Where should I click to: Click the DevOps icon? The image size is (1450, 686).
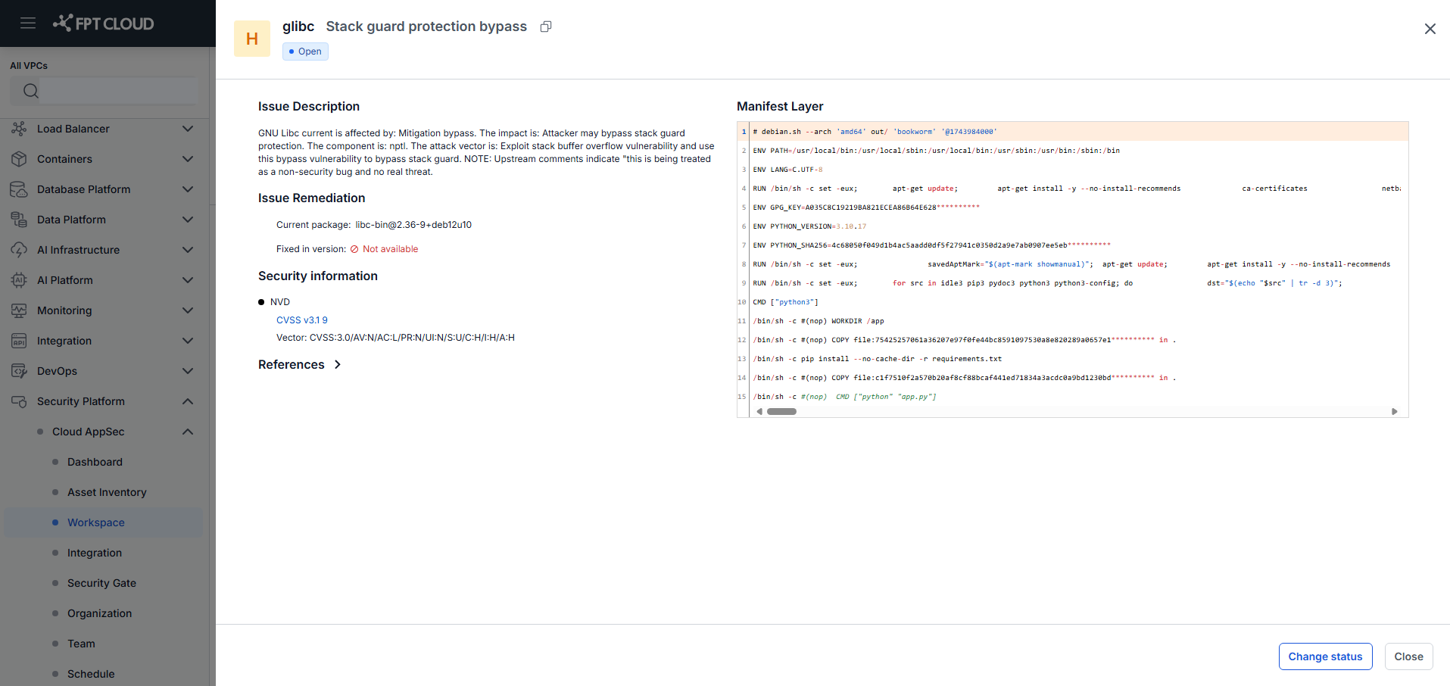pos(19,371)
